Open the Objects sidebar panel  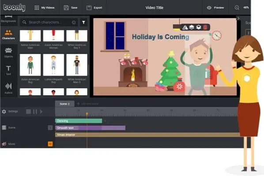tap(8, 53)
